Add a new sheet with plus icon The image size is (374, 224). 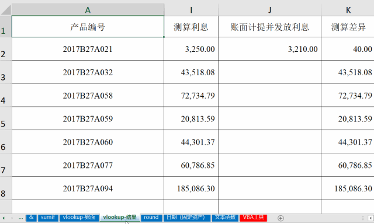coord(280,218)
